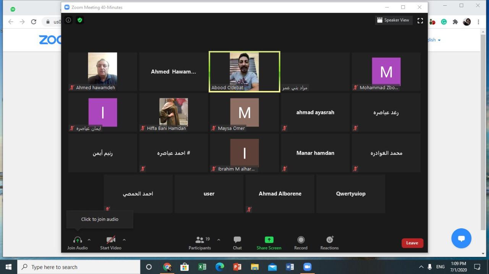Select Abood Odebat's video tile
This screenshot has width=489, height=274.
click(x=244, y=72)
